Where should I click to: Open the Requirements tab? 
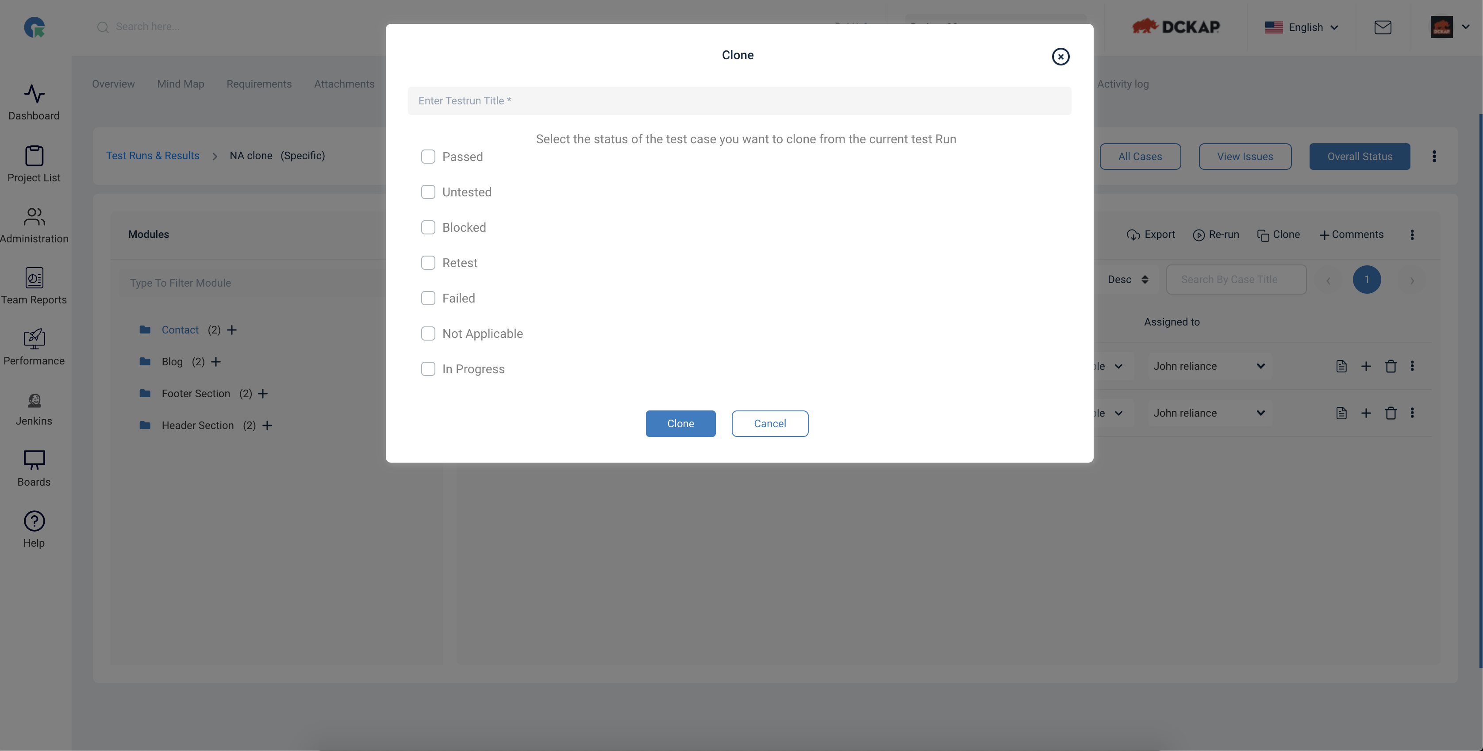259,84
